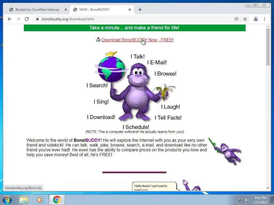Click the 'I Search!' text
Viewport: 274px width, 205px height.
click(97, 85)
